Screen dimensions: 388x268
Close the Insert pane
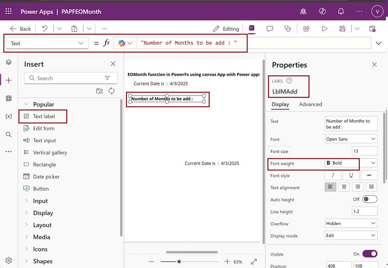pos(113,64)
